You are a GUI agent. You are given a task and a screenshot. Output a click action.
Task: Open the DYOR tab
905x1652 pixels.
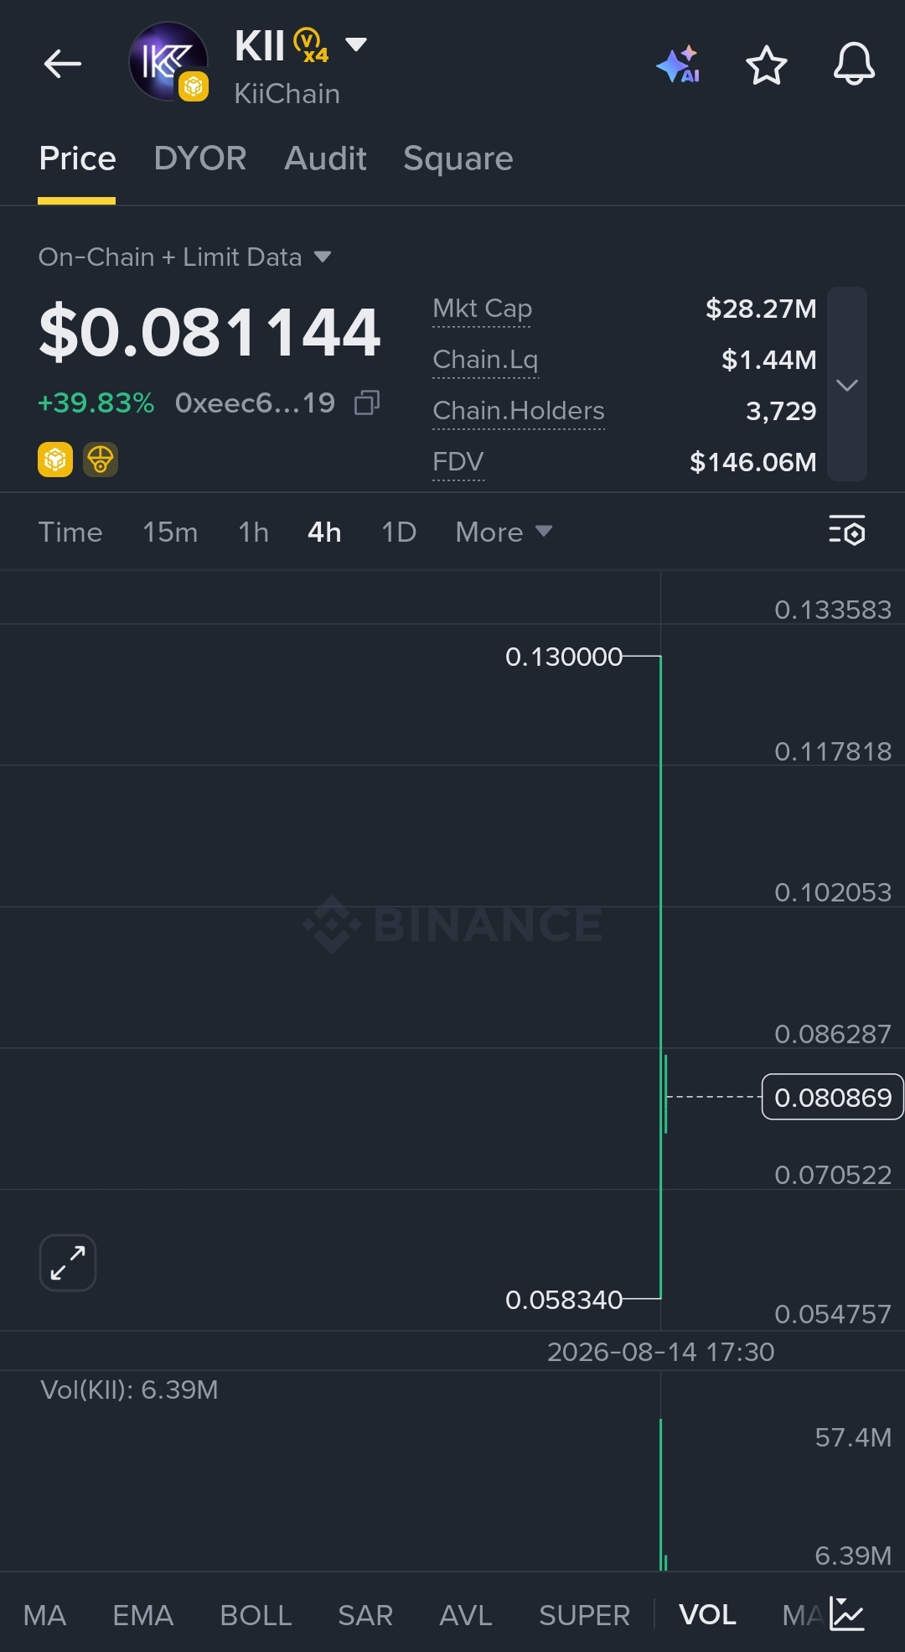point(200,158)
